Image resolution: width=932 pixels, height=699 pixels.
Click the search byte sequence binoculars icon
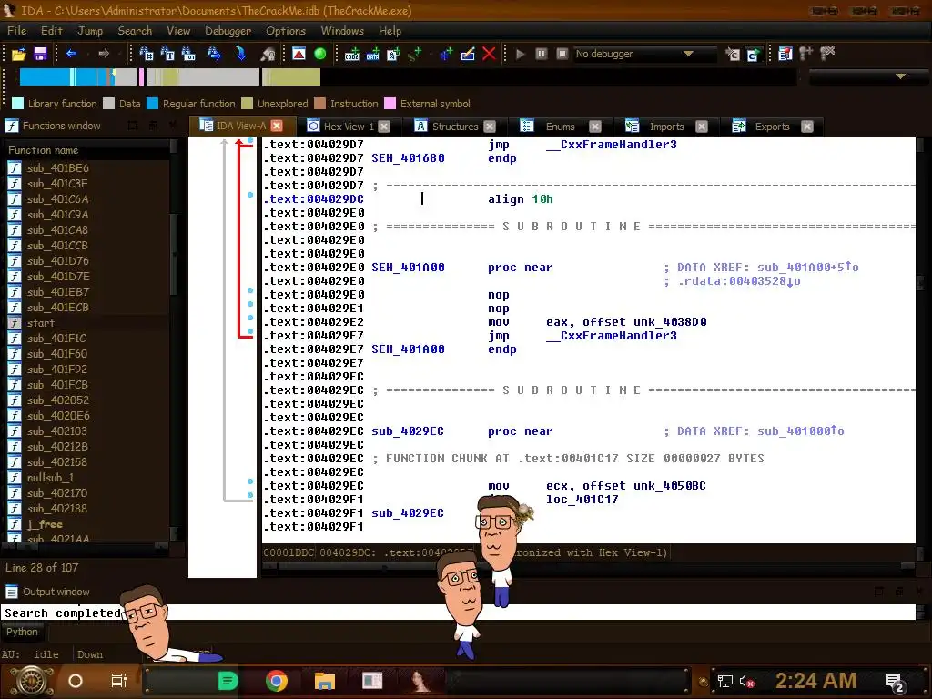[x=188, y=54]
